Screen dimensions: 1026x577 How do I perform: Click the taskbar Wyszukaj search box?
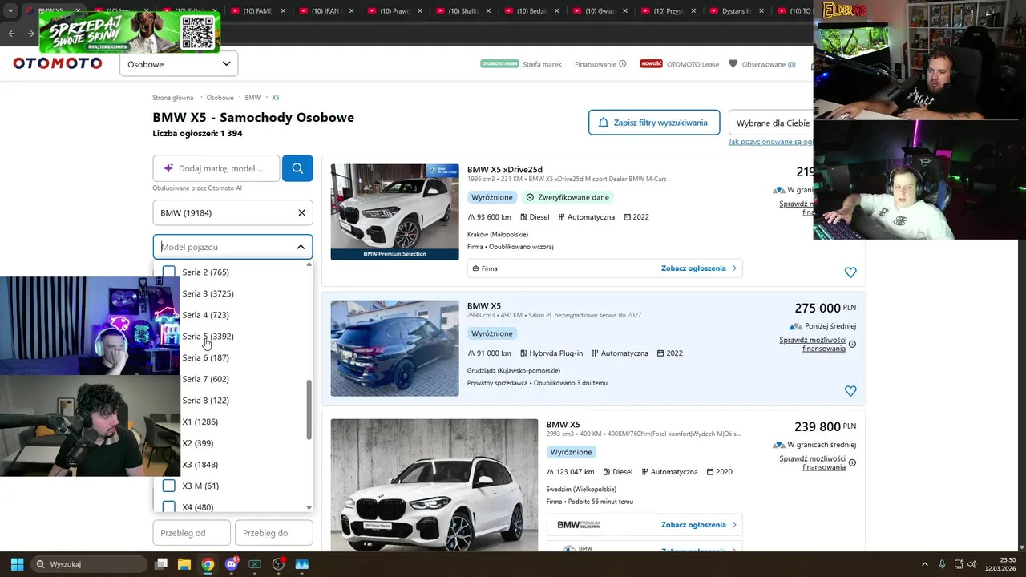[90, 564]
